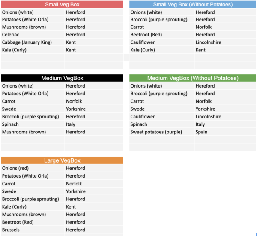Viewport: 257px width, 236px height.
Task: Select the blue Small Veg Box (Without Potatoes) header
Action: coord(193,5)
